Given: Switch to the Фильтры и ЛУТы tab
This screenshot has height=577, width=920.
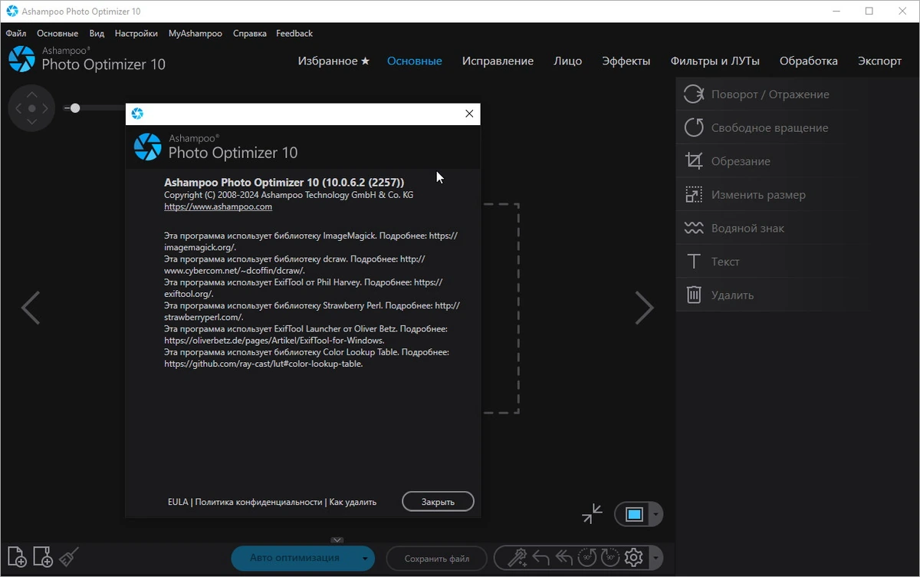Looking at the screenshot, I should (715, 61).
